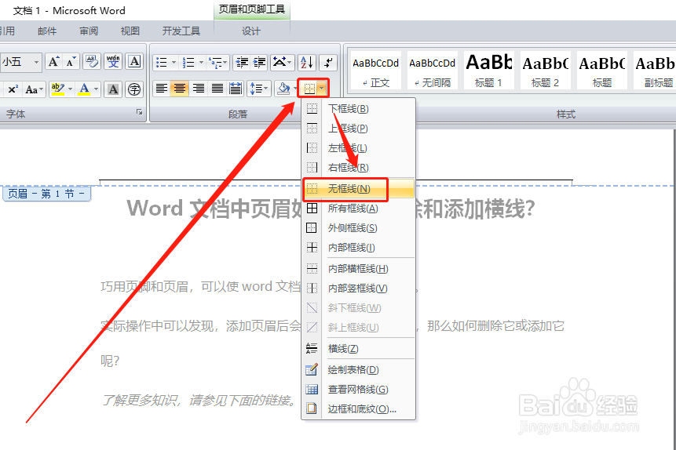Choose 右框线(R) menu item
Screen dimensions: 676x450
(x=358, y=168)
